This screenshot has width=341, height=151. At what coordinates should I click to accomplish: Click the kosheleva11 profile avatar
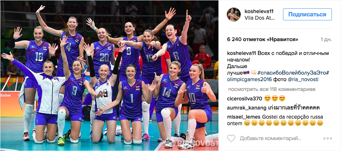point(234,15)
